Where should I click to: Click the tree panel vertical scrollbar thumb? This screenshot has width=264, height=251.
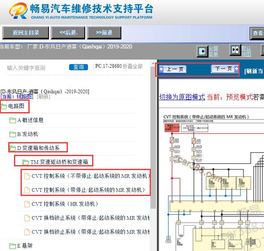(153, 137)
